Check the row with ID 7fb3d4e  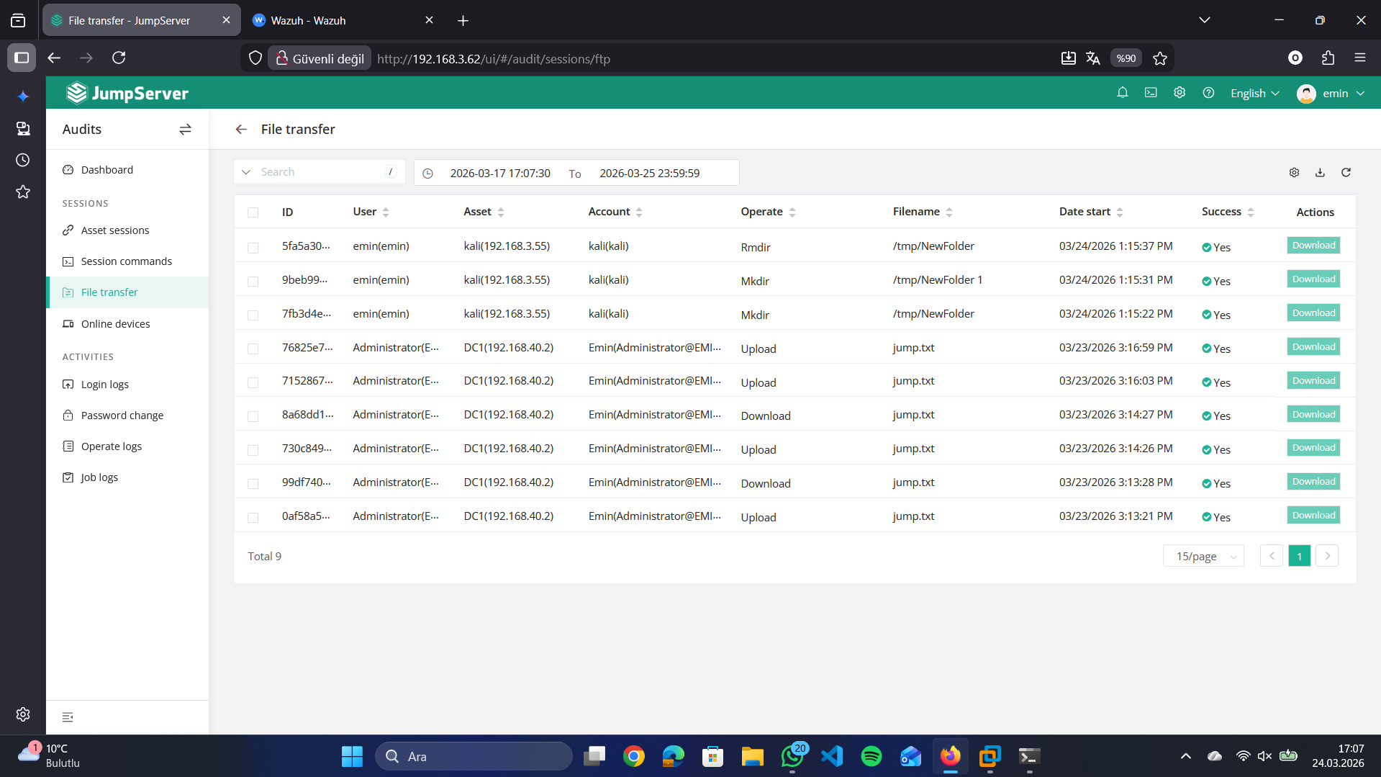253,315
